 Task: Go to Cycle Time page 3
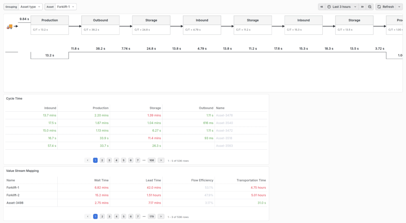point(109,160)
